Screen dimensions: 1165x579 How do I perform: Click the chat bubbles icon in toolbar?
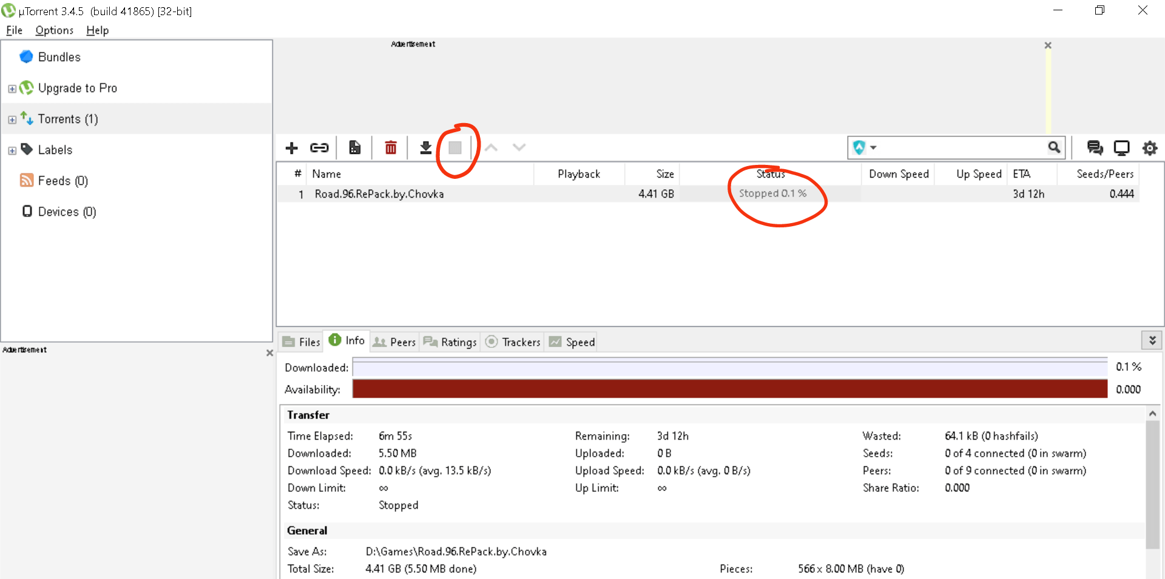(x=1095, y=148)
